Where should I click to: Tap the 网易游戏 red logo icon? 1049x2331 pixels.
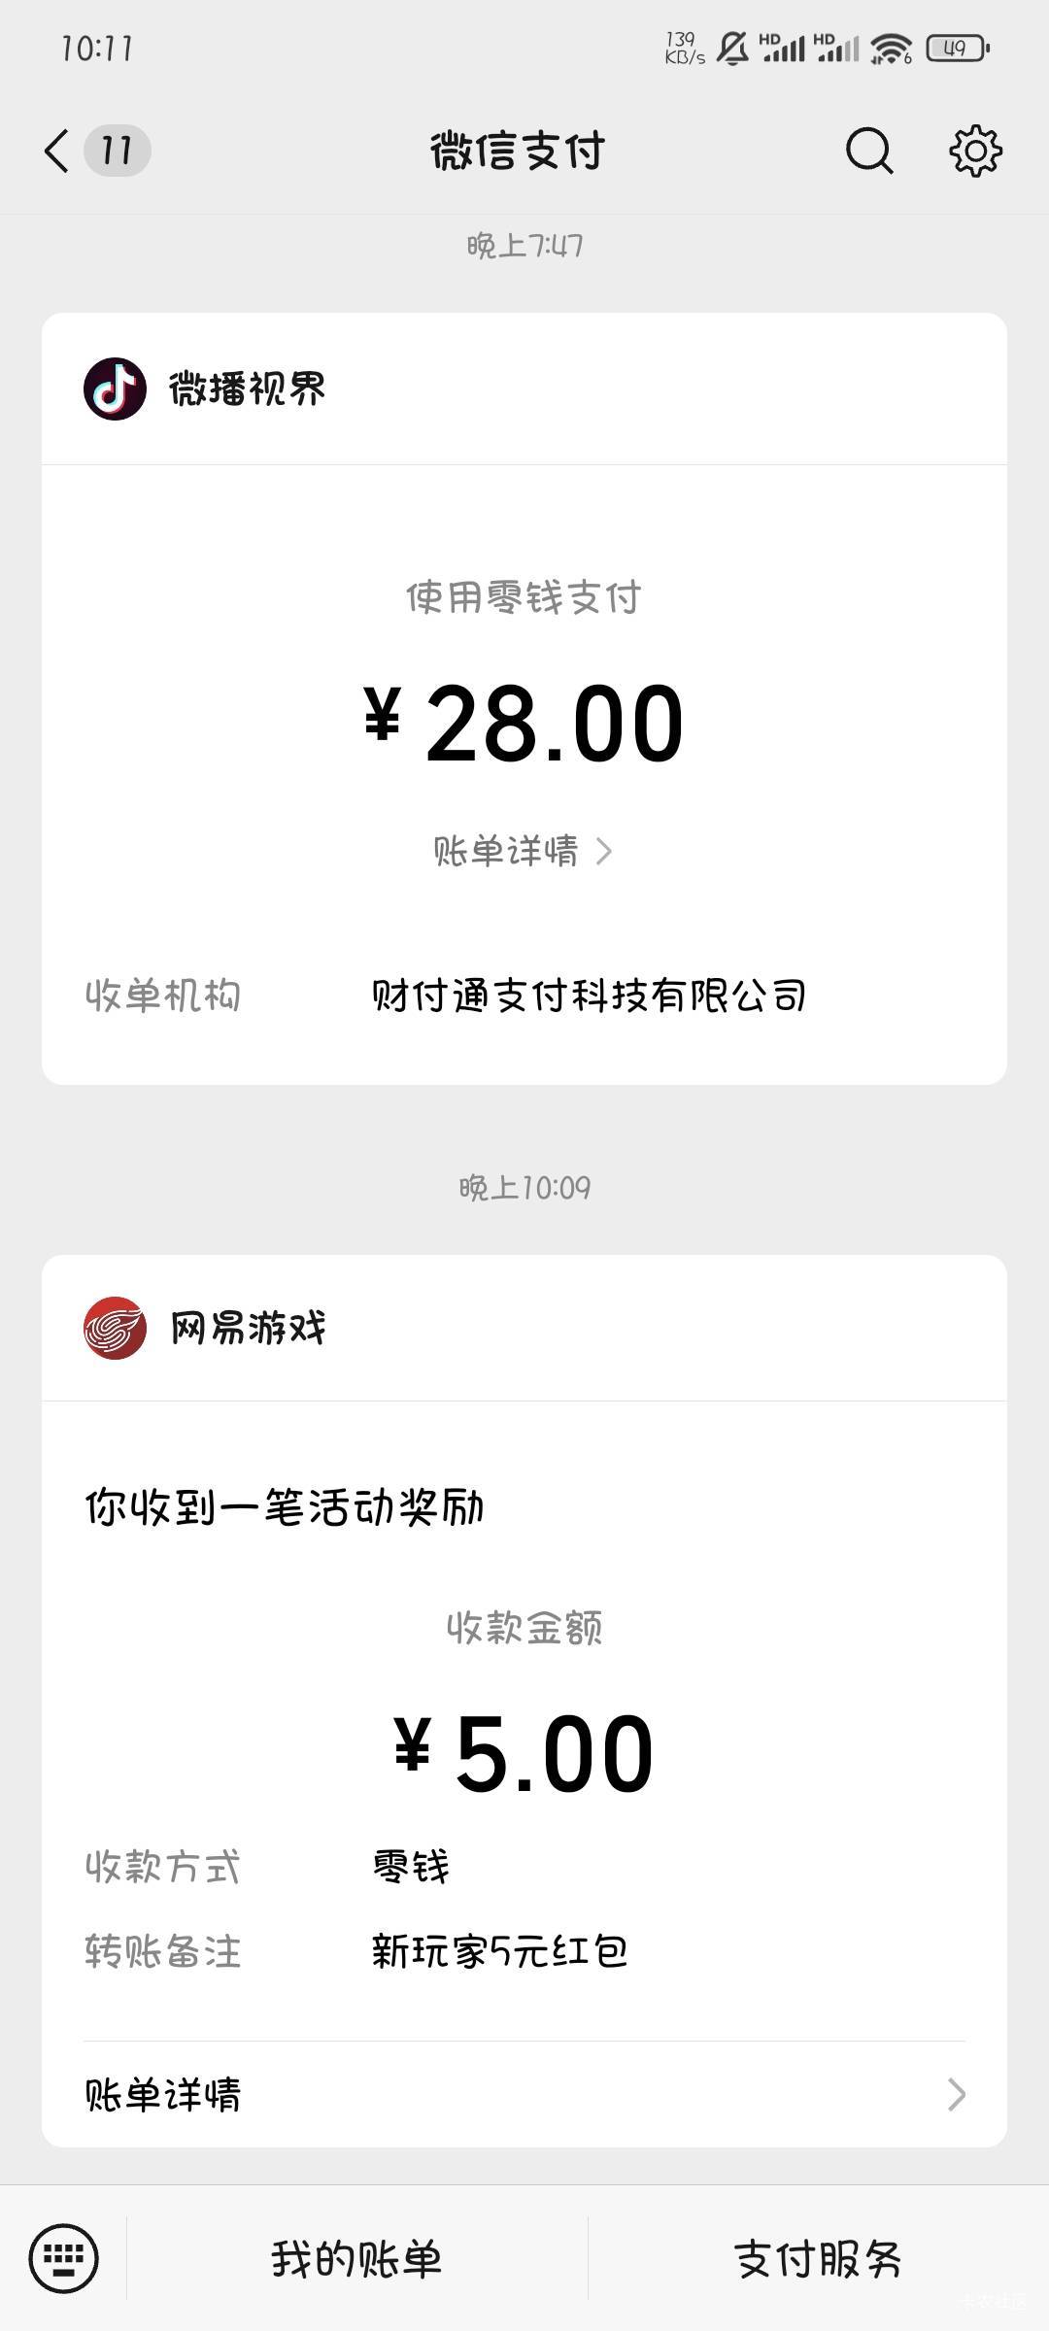click(x=115, y=1328)
